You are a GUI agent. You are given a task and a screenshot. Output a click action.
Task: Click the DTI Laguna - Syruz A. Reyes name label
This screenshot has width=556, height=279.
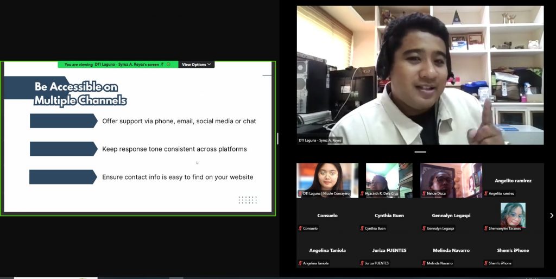pos(320,141)
